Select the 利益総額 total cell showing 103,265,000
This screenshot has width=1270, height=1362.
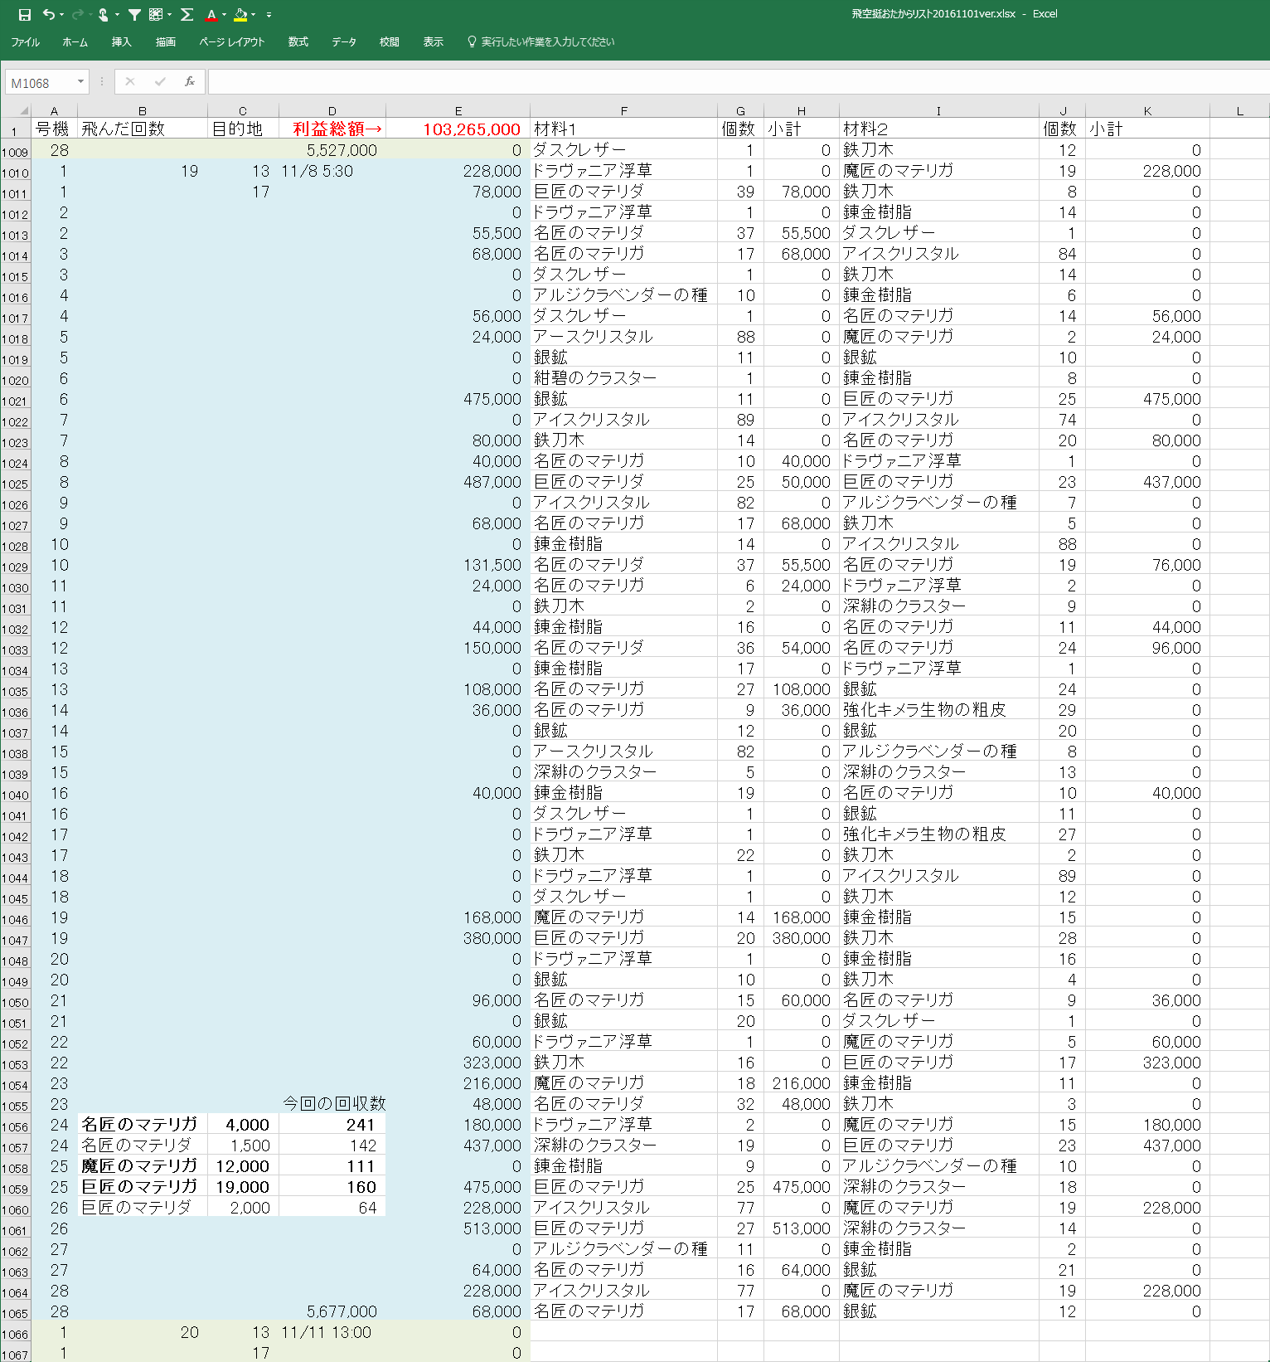[x=458, y=129]
